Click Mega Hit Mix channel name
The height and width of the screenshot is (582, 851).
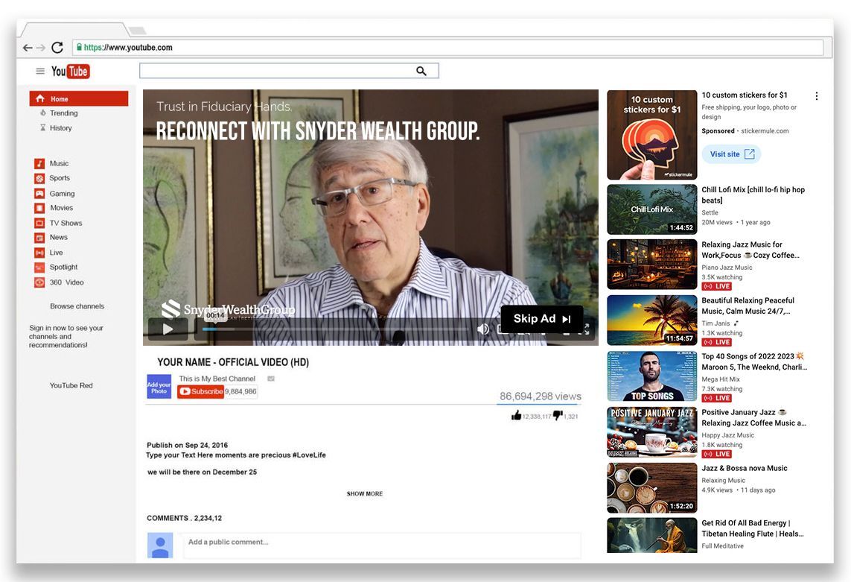(720, 379)
